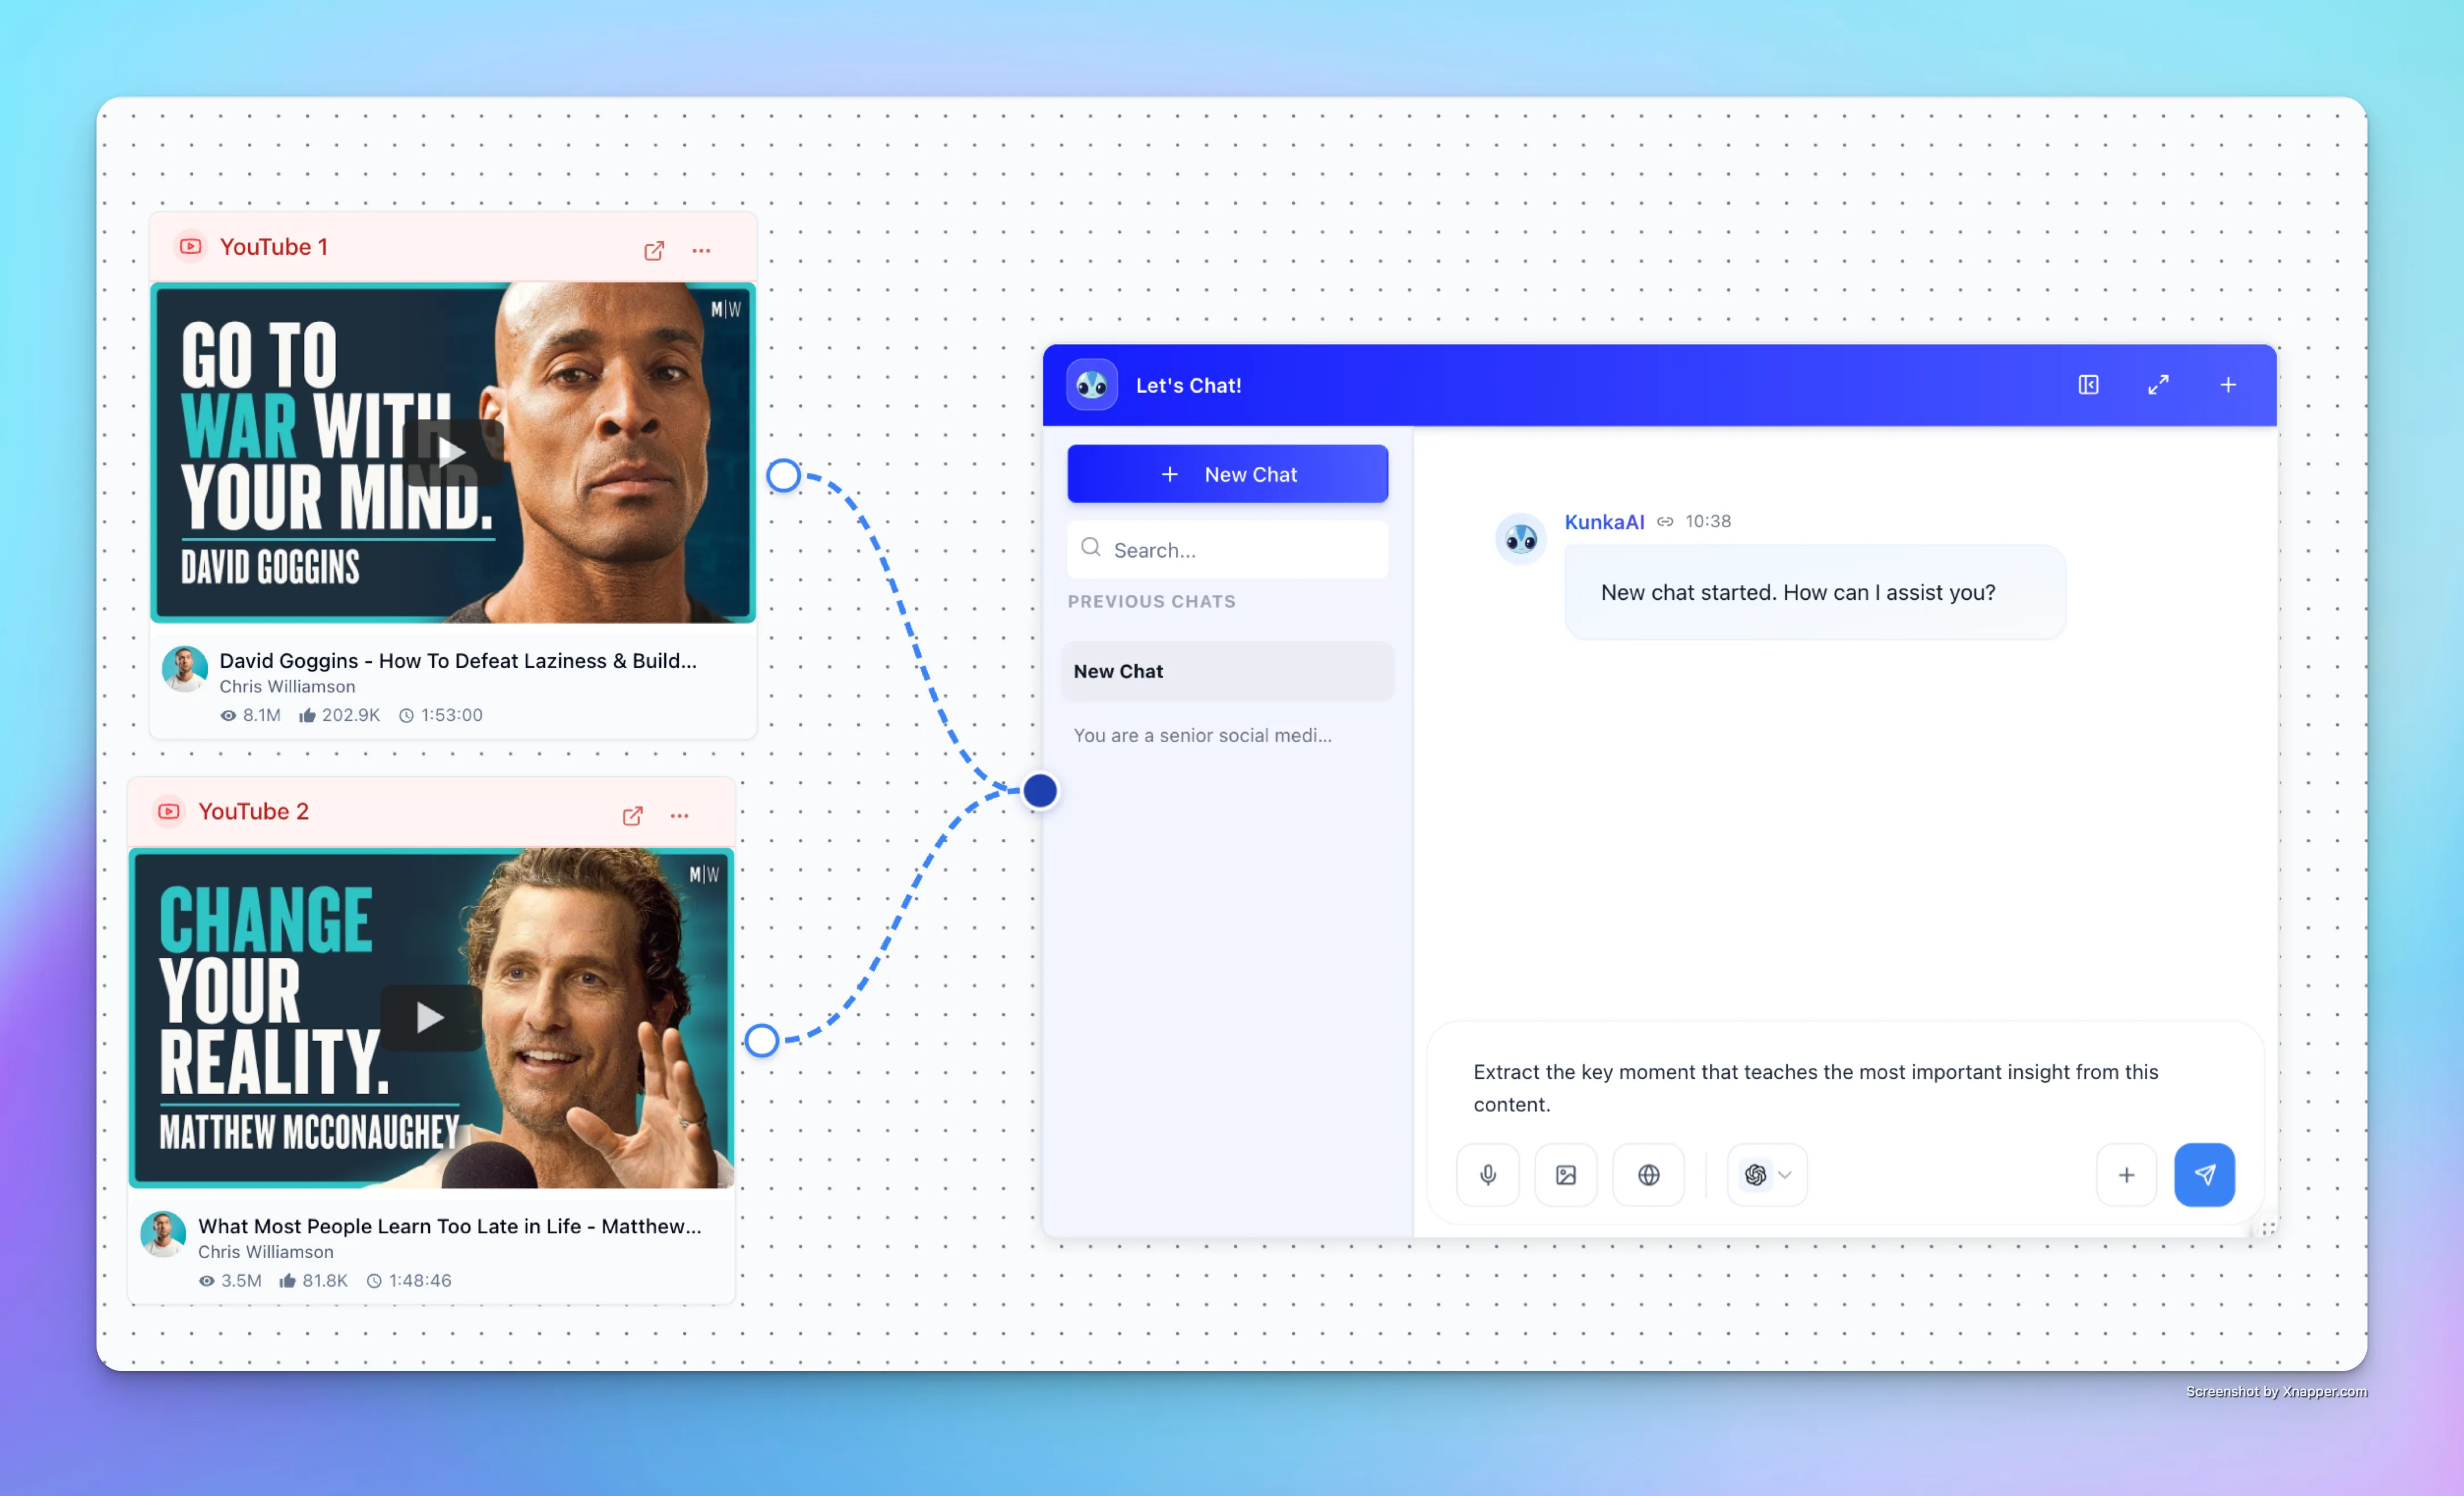
Task: Open 'You are a senior social medi...' chat
Action: pyautogui.click(x=1202, y=736)
